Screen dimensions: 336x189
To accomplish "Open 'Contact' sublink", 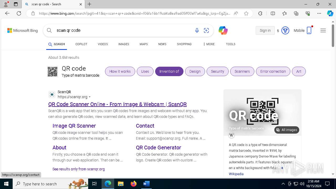I will 145,126.
